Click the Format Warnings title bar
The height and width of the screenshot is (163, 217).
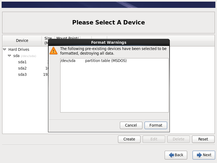(x=108, y=42)
